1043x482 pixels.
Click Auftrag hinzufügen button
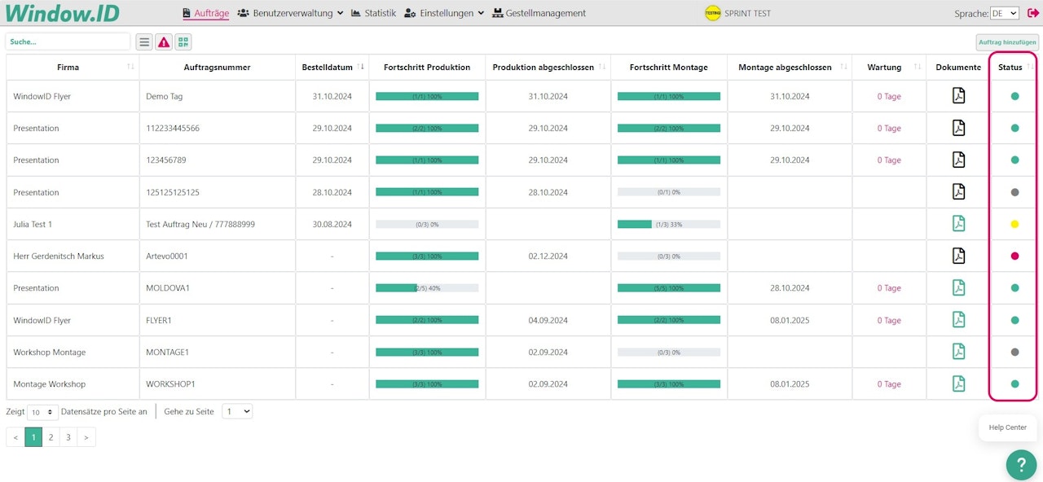click(x=1007, y=42)
